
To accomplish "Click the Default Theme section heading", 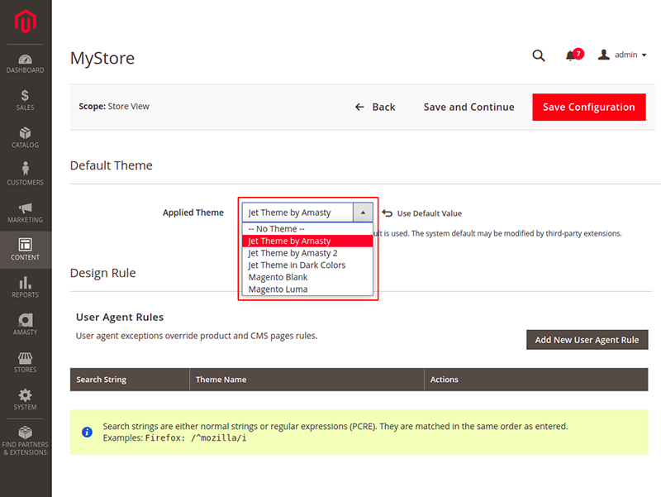I will point(112,165).
